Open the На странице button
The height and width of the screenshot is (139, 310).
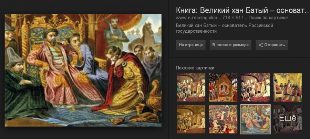[x=190, y=45]
